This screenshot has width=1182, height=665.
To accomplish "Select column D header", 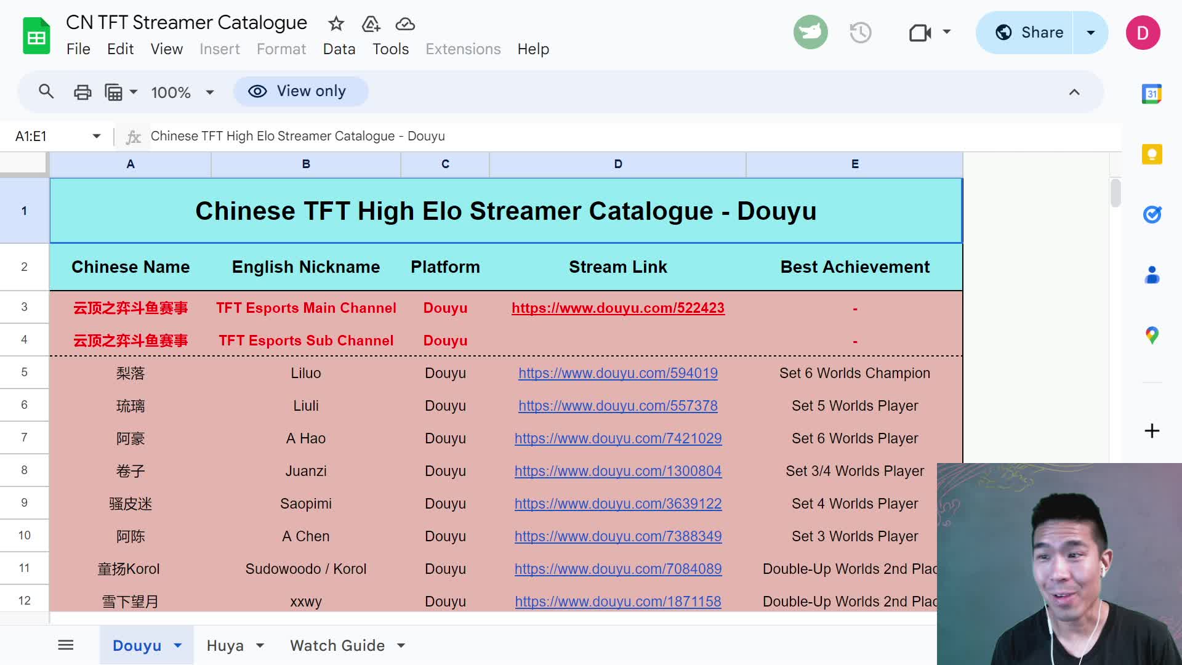I will point(617,164).
